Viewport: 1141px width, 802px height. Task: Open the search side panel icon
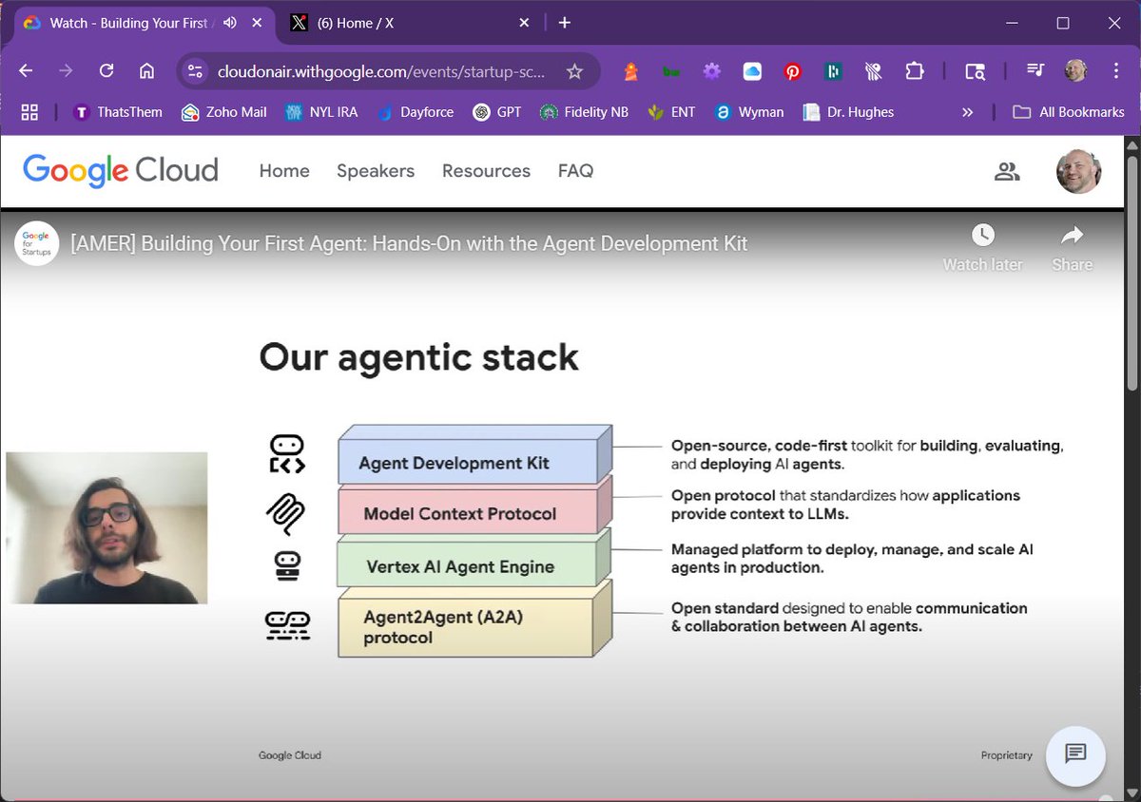[976, 71]
